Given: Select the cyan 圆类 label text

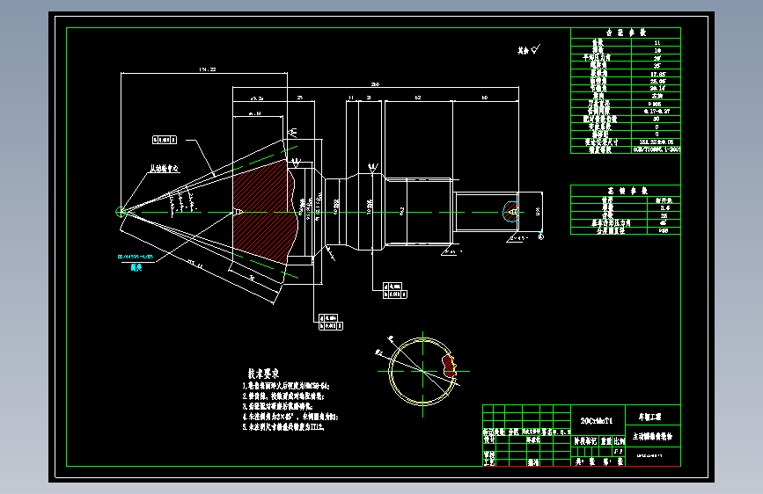Looking at the screenshot, I should coord(136,267).
